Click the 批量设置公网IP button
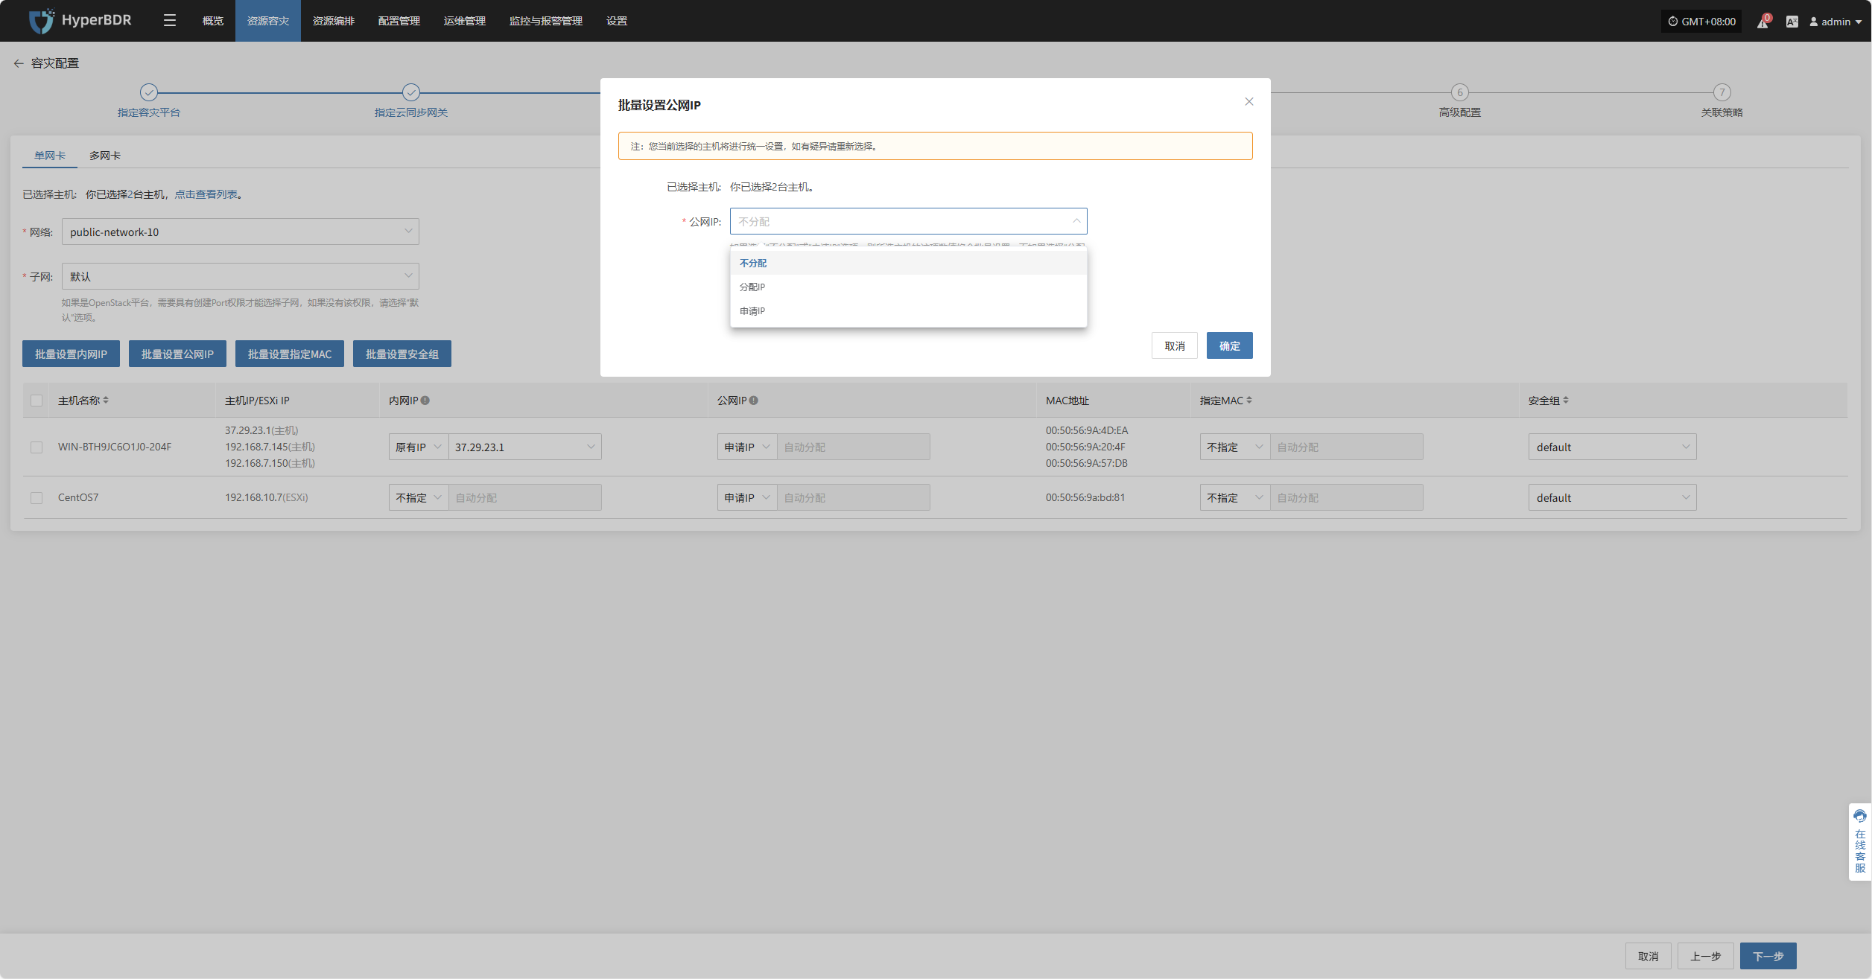The width and height of the screenshot is (1872, 979). pos(177,354)
